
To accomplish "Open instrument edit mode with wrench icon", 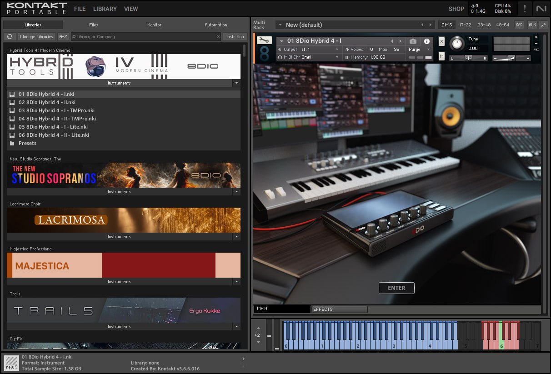I will [264, 40].
